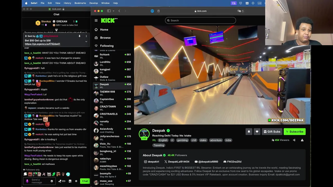
Task: Open DeepakLal414434 X profile link
Action: pos(177,162)
